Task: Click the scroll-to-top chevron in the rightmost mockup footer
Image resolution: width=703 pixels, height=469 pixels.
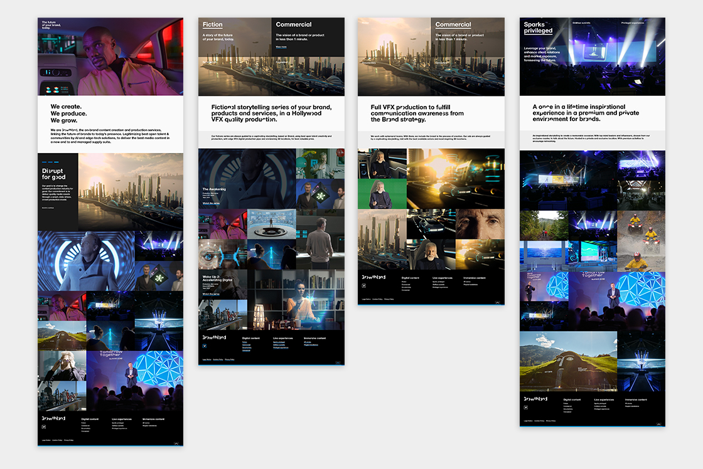Action: tap(658, 424)
